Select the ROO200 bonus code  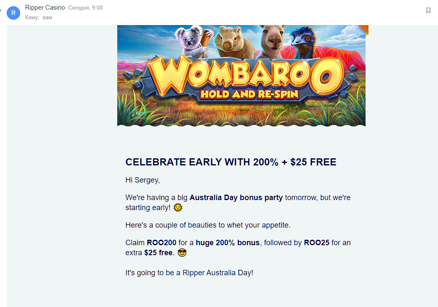[162, 243]
